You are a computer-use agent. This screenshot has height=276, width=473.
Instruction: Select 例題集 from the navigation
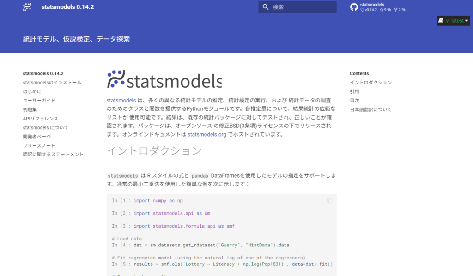tap(30, 110)
